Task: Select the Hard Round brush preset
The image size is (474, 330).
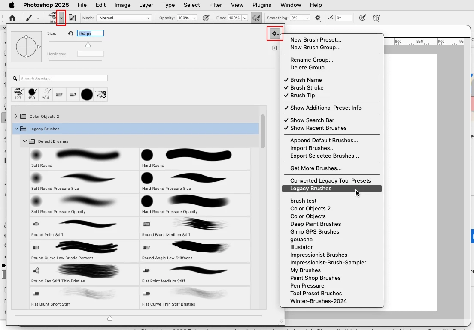Action: click(195, 159)
